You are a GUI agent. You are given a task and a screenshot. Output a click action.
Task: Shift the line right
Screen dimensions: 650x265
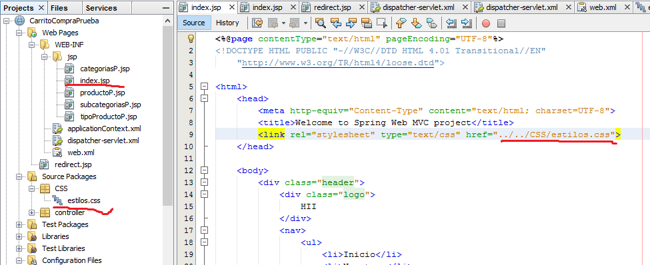(467, 23)
